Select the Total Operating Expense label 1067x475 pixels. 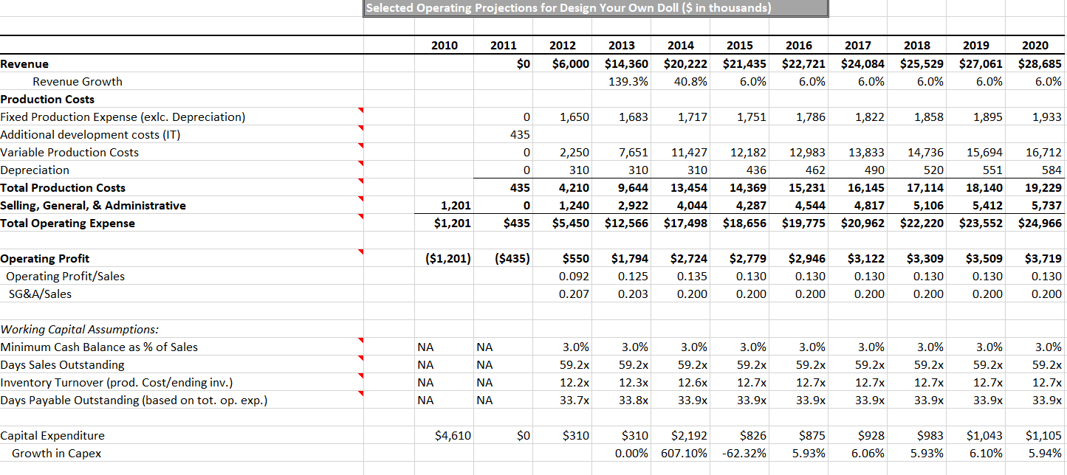coord(68,223)
